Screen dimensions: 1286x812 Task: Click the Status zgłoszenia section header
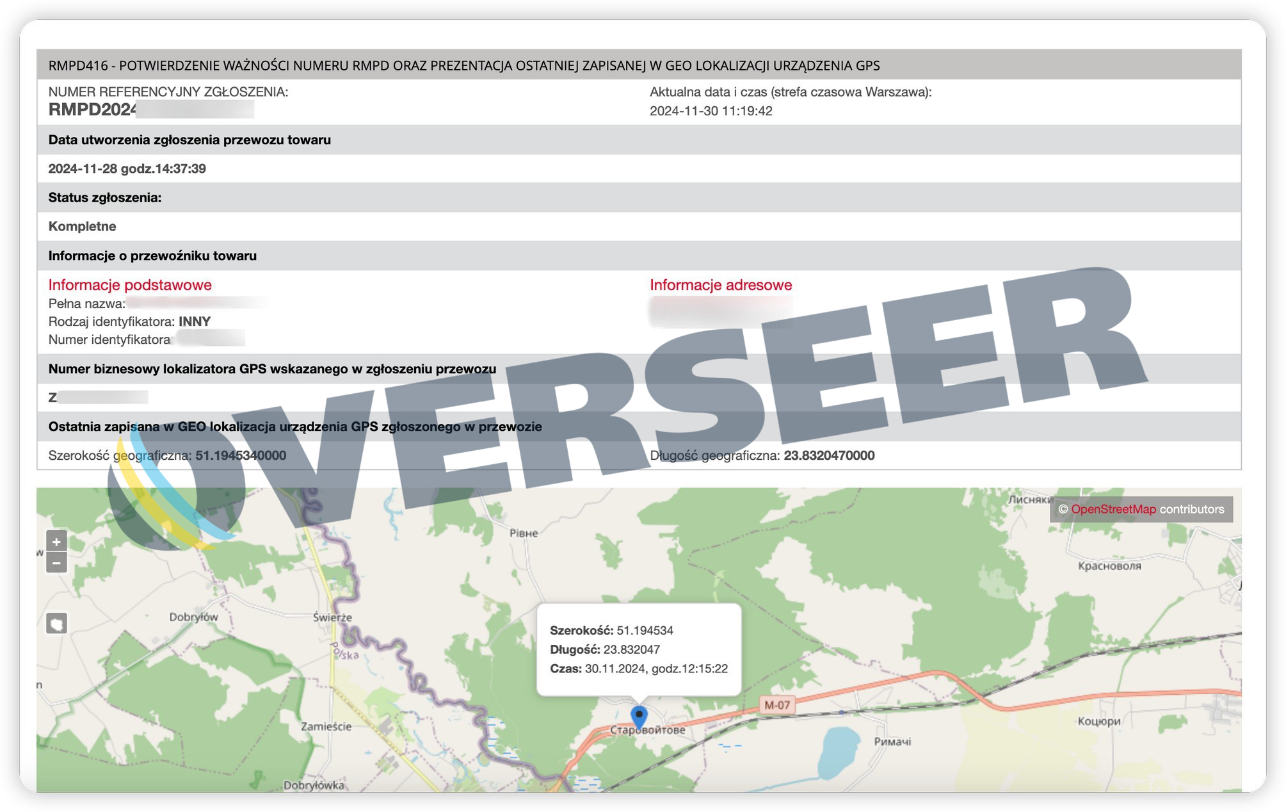tap(639, 197)
